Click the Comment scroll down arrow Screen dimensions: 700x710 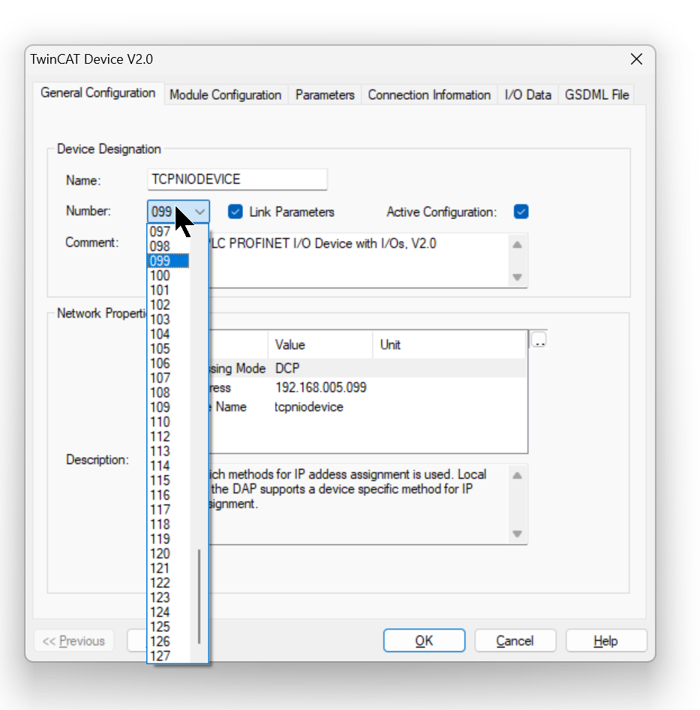tap(517, 277)
